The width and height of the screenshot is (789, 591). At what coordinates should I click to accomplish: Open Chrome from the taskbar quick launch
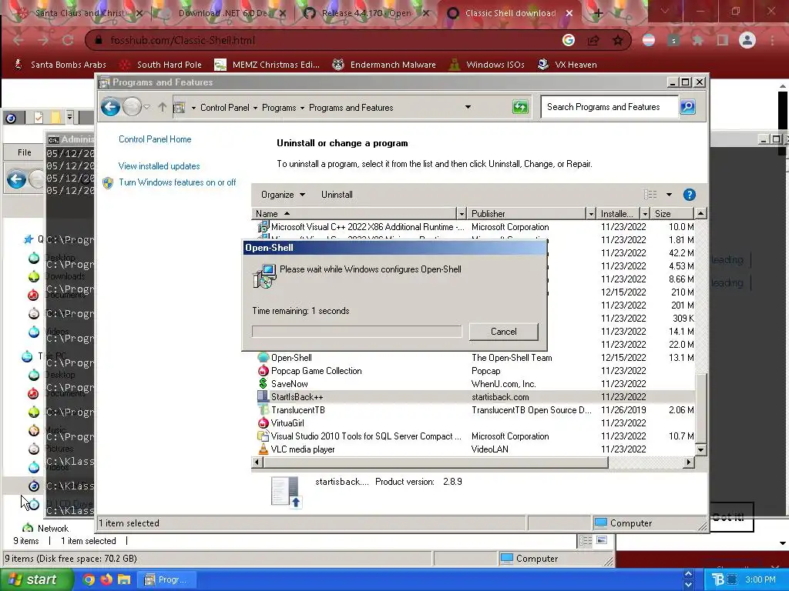click(x=89, y=579)
